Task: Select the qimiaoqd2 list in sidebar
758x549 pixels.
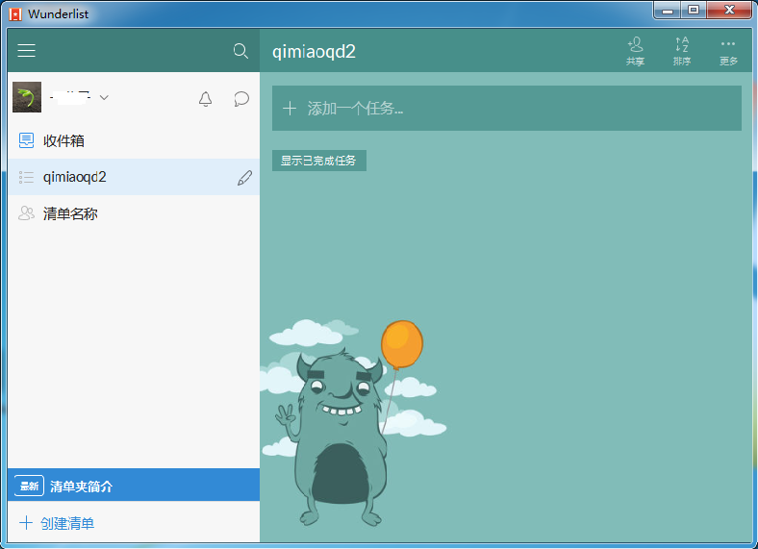Action: 134,177
